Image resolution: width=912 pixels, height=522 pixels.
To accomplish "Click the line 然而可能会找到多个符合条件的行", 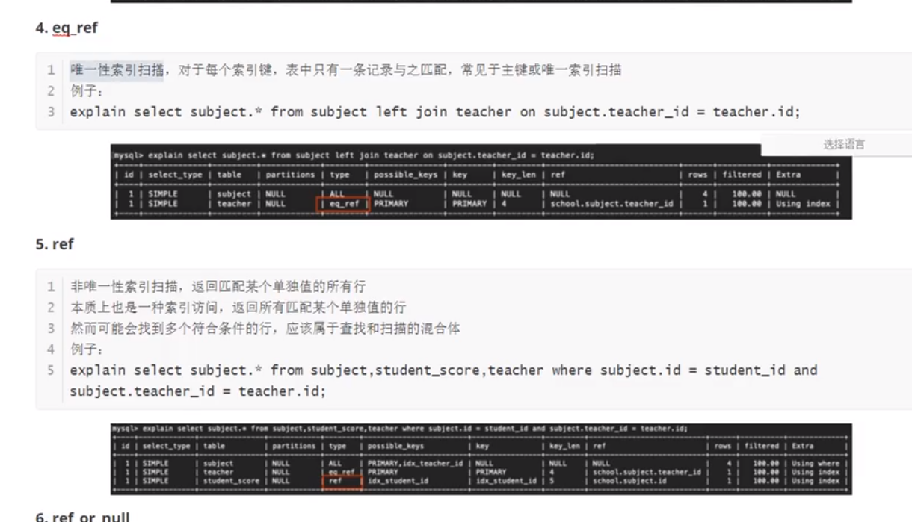I will [x=265, y=329].
